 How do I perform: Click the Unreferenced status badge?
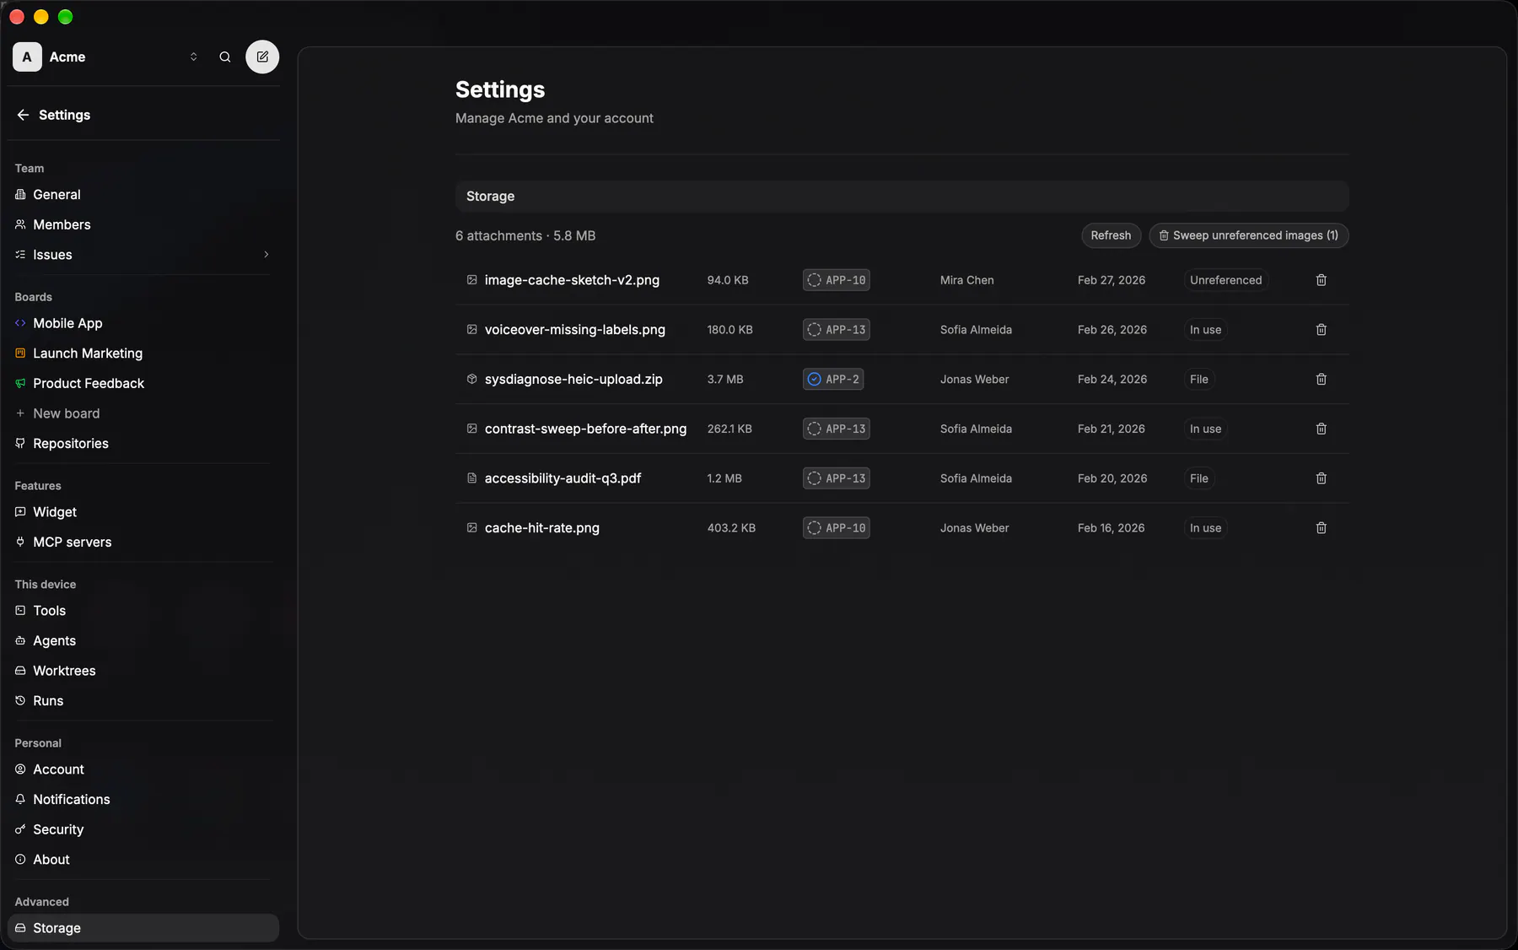tap(1225, 280)
